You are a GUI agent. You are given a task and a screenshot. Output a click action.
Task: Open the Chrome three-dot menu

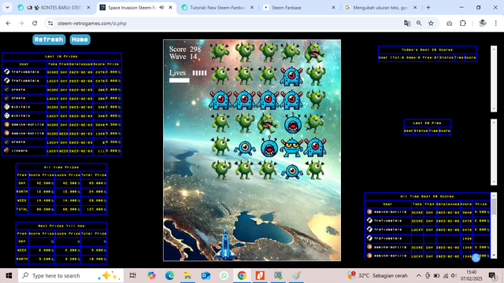coord(496,23)
